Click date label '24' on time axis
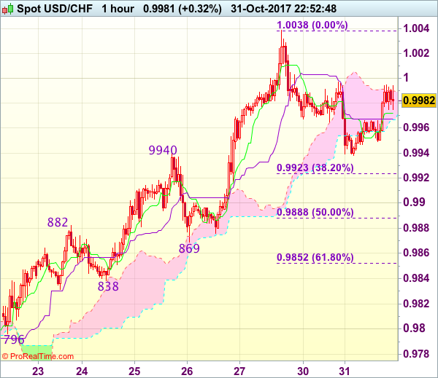The image size is (438, 378). (x=82, y=371)
